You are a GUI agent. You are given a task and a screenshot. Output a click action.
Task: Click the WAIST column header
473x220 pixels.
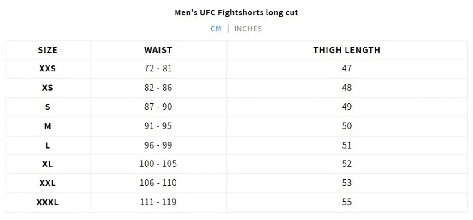(x=158, y=50)
